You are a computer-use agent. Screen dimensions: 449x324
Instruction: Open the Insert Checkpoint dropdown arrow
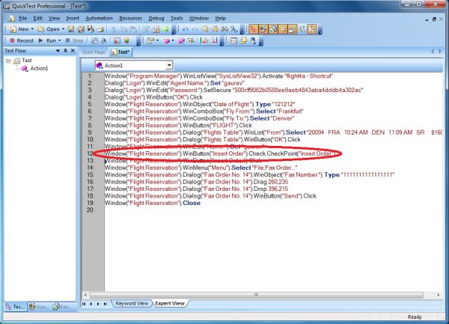pyautogui.click(x=157, y=41)
